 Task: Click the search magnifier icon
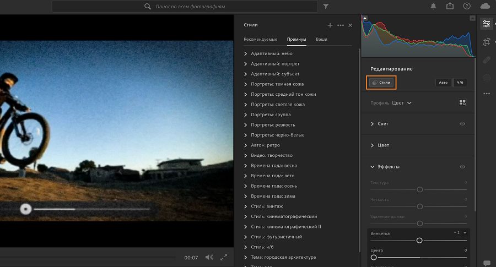tap(147, 6)
